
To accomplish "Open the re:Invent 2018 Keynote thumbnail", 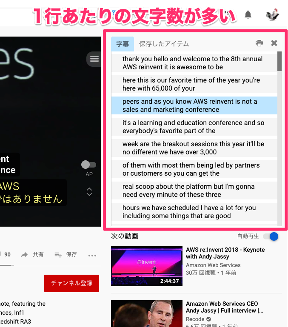I will [147, 266].
